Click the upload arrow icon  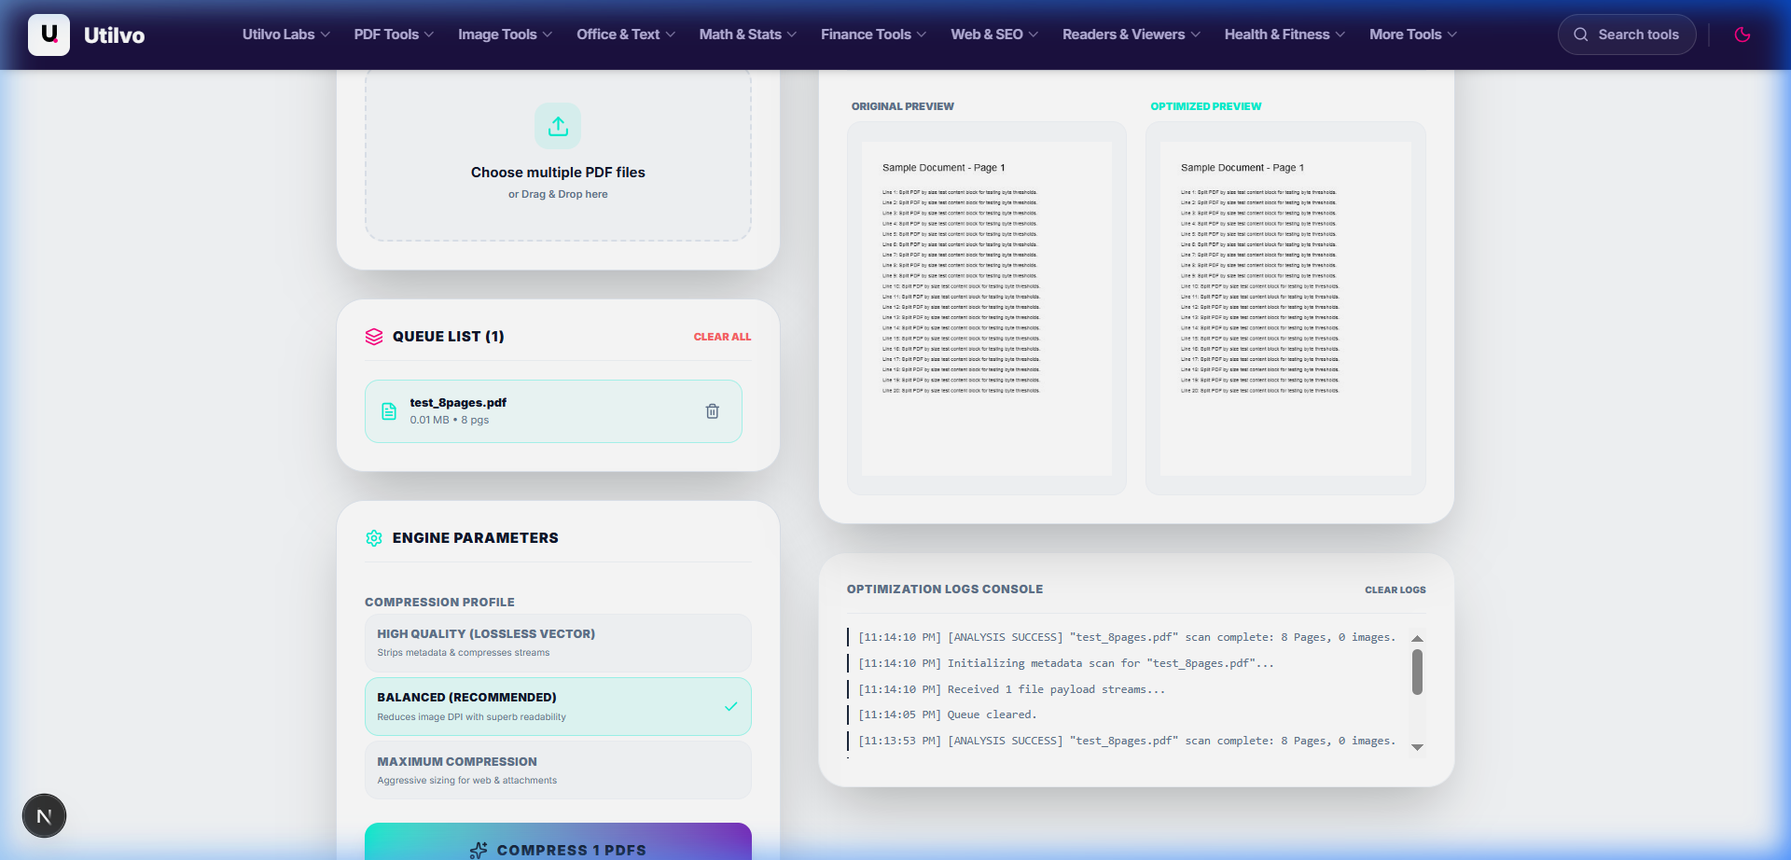pos(558,126)
